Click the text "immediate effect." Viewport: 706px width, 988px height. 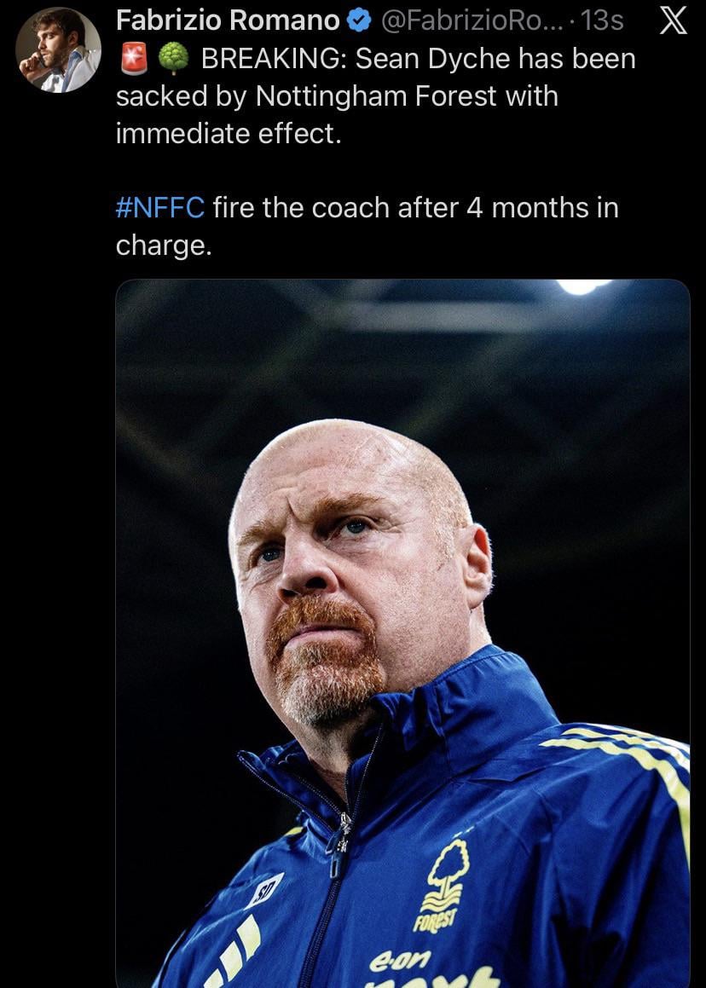pos(229,134)
